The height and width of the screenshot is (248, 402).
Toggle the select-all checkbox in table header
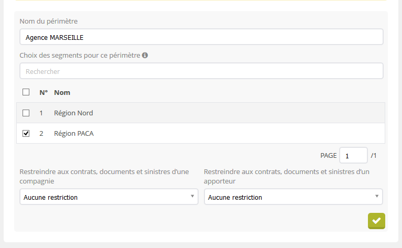tap(26, 92)
